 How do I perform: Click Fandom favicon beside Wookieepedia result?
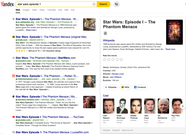(x=14, y=96)
